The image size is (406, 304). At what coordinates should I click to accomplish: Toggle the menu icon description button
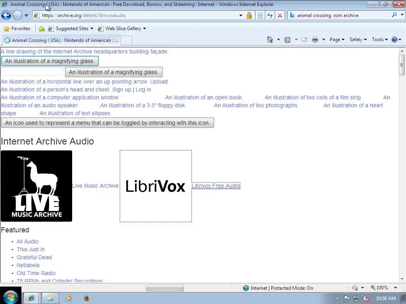[x=107, y=123]
